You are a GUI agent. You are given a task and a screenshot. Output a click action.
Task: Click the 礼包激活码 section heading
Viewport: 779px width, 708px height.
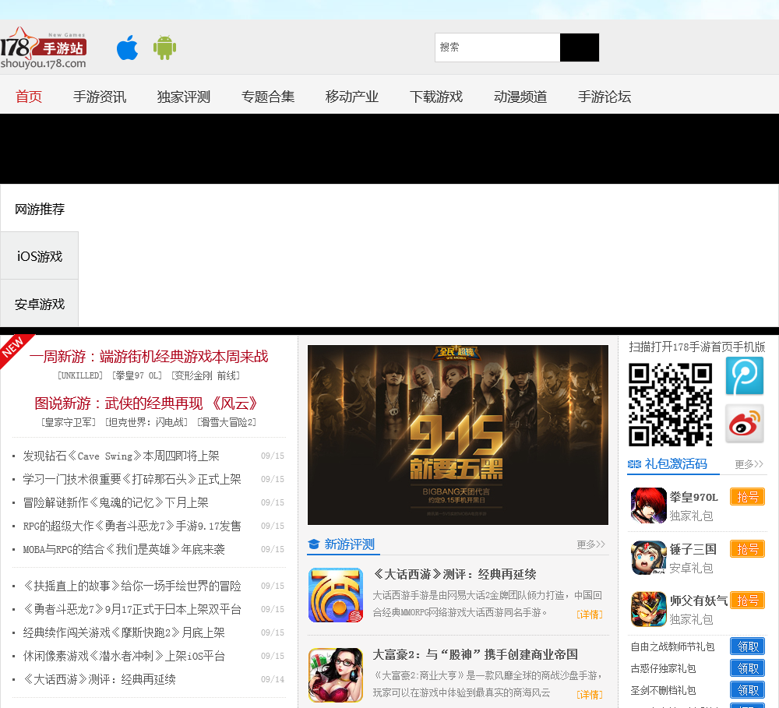pos(675,463)
